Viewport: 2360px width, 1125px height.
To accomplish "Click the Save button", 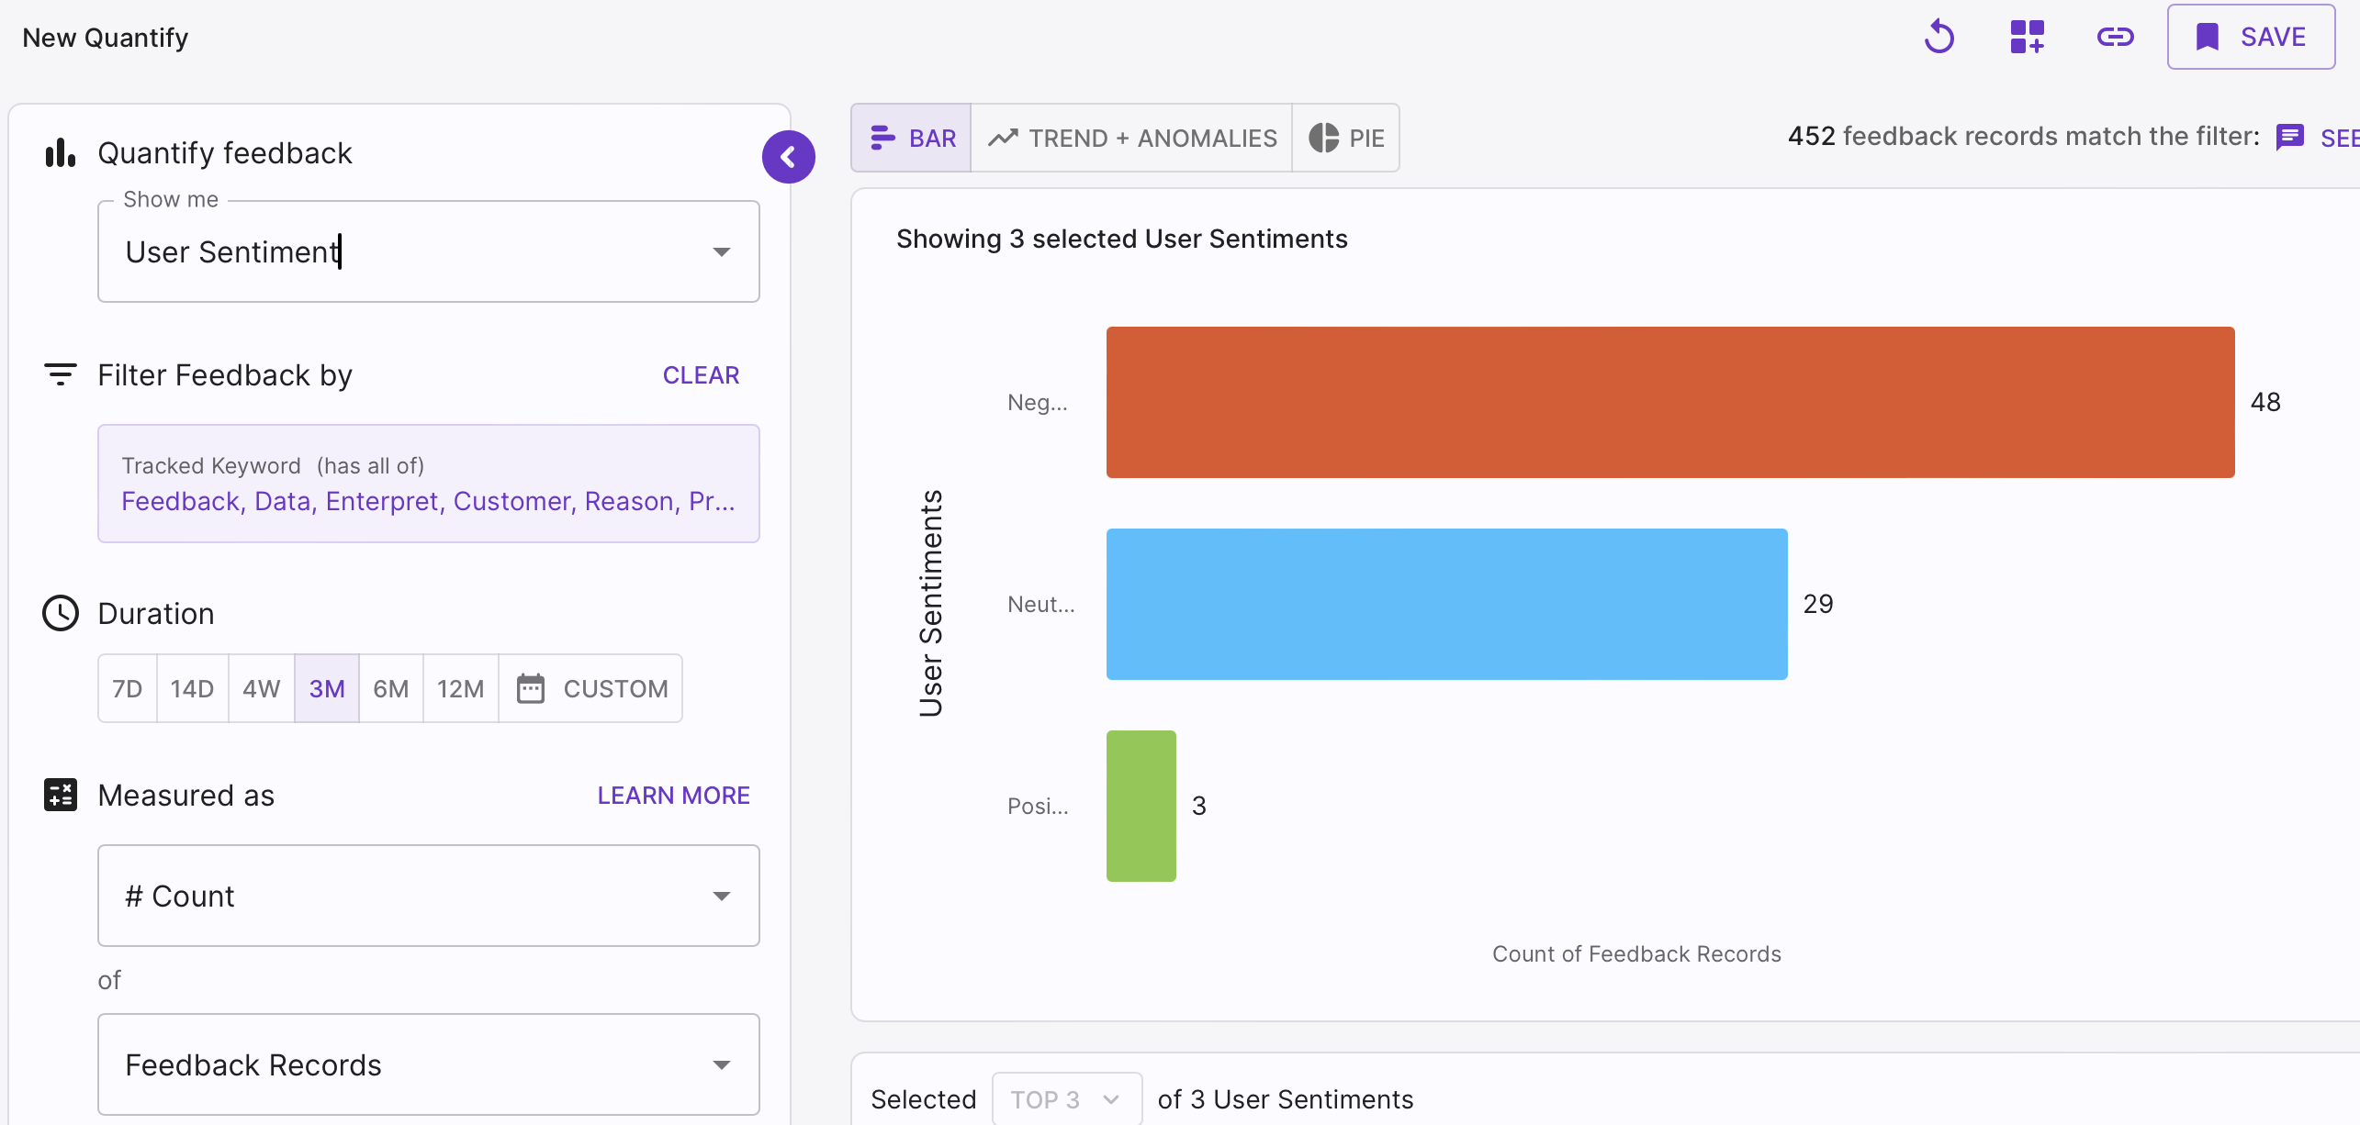I will click(x=2251, y=38).
